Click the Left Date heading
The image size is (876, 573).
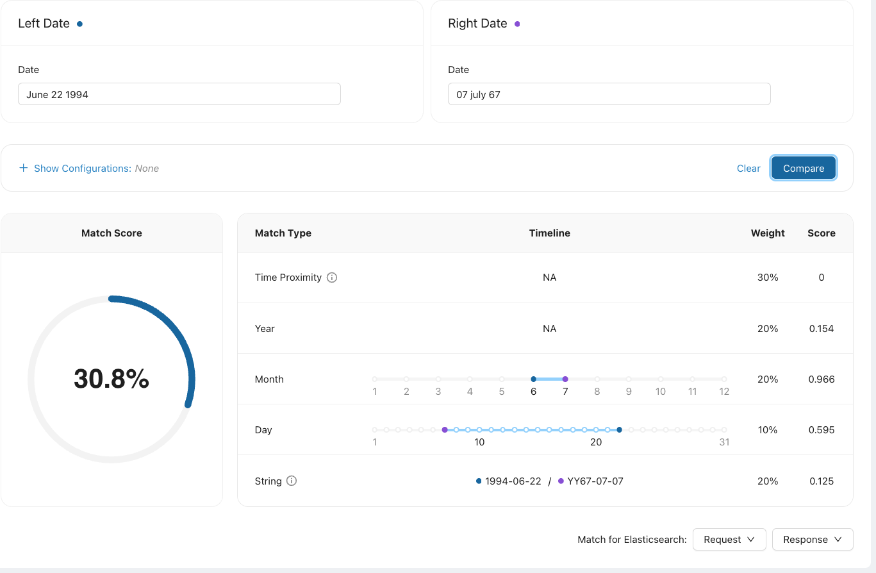[44, 24]
